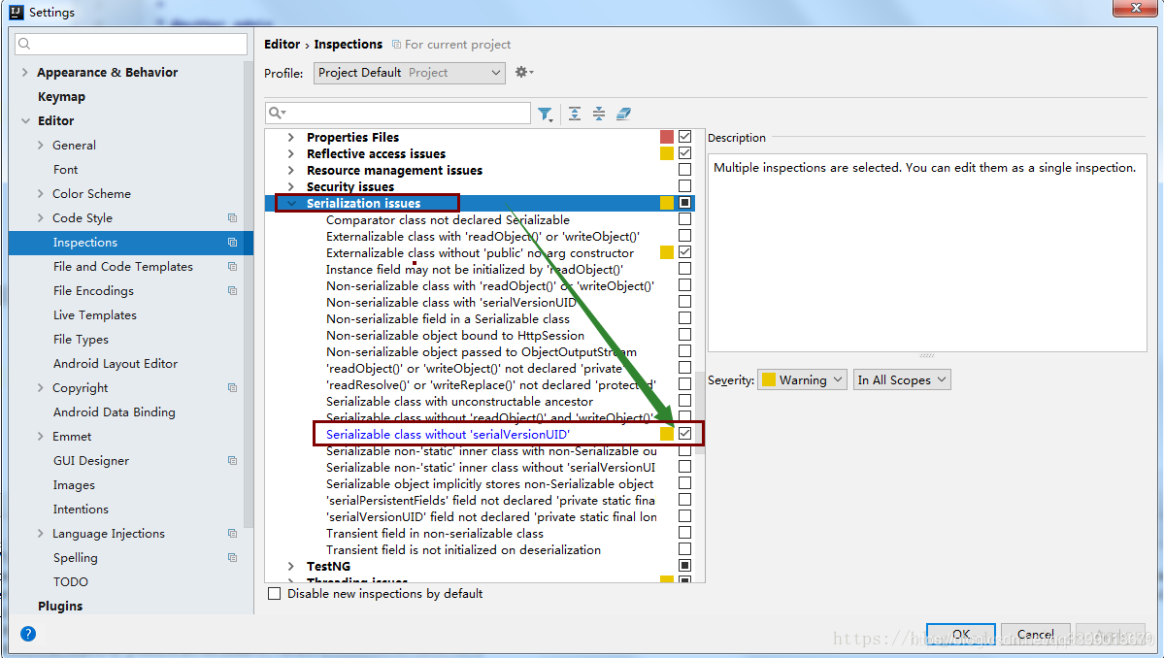Click the project-level icon next to Code Style
This screenshot has width=1164, height=658.
pos(232,218)
